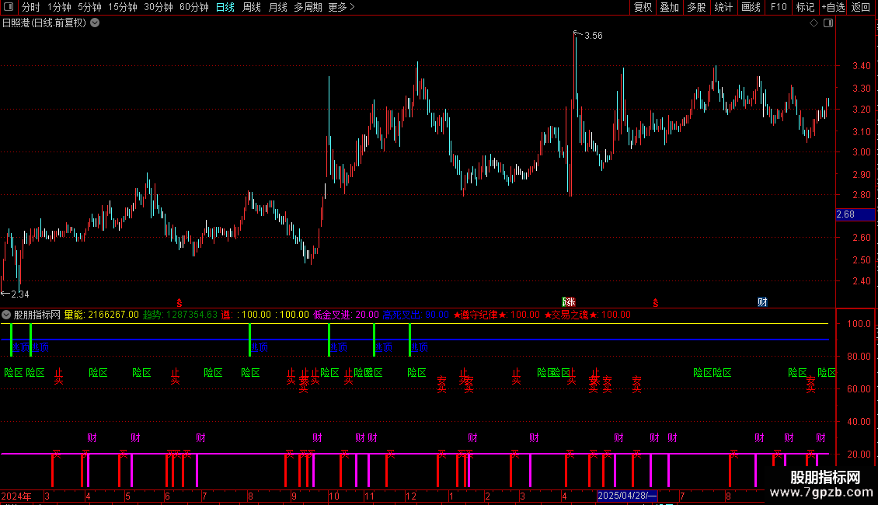
Task: Open the 股朋指标网 indicator dropdown
Action: click(x=6, y=315)
